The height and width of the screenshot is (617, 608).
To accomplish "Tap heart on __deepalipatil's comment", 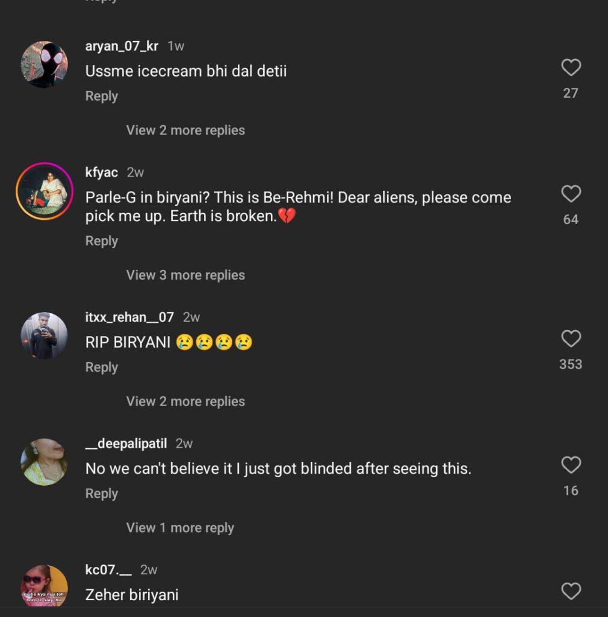I will (x=571, y=465).
